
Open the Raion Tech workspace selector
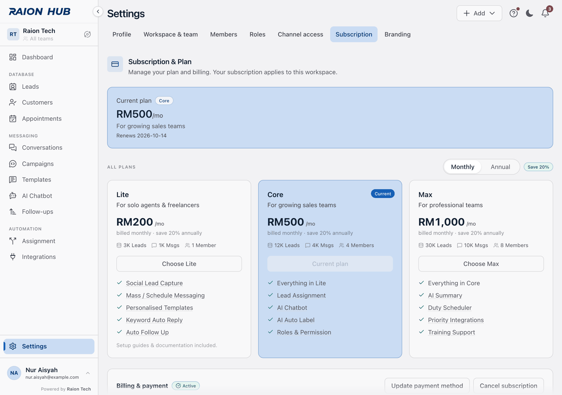click(x=49, y=34)
